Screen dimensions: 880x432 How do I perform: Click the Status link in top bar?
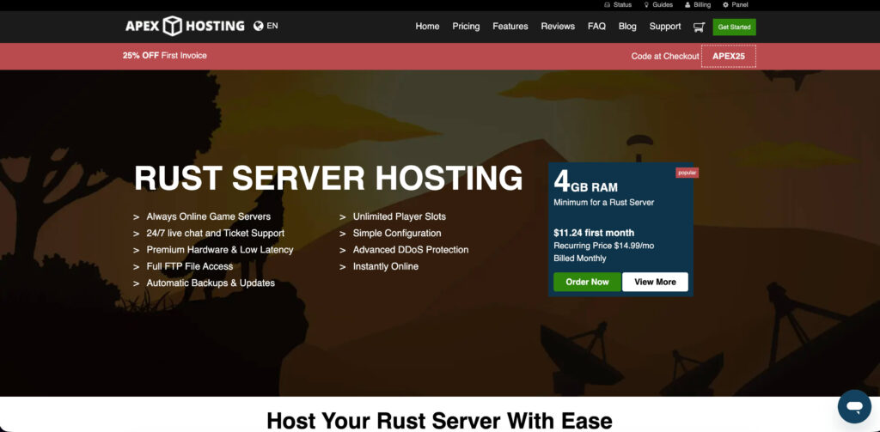[x=617, y=4]
